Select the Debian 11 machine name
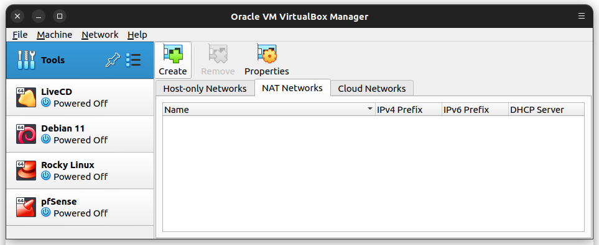Viewport: 599px width, 245px height. pyautogui.click(x=63, y=128)
